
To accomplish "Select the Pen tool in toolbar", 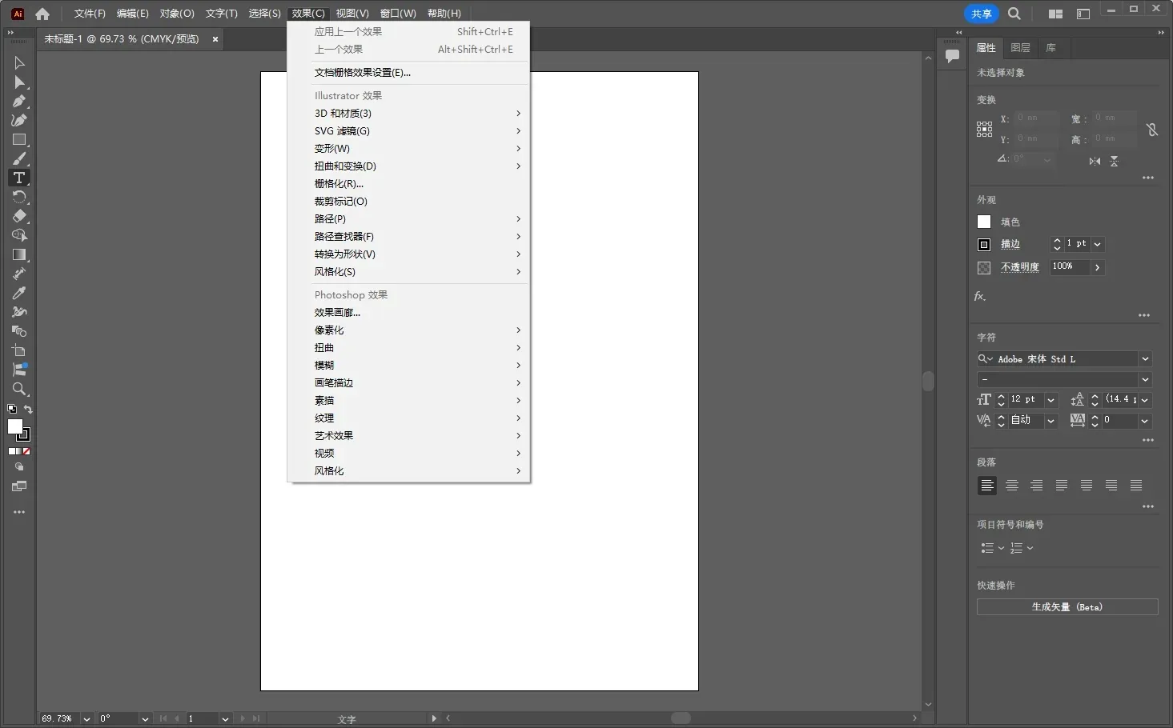I will coord(19,102).
